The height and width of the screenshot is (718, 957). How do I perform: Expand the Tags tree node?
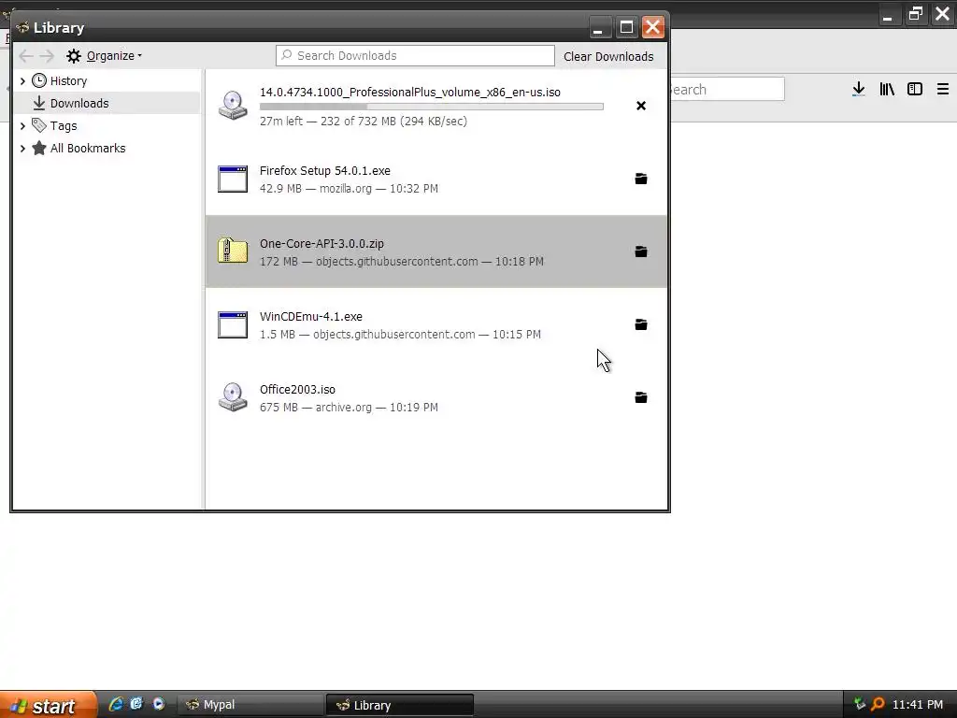[x=22, y=126]
